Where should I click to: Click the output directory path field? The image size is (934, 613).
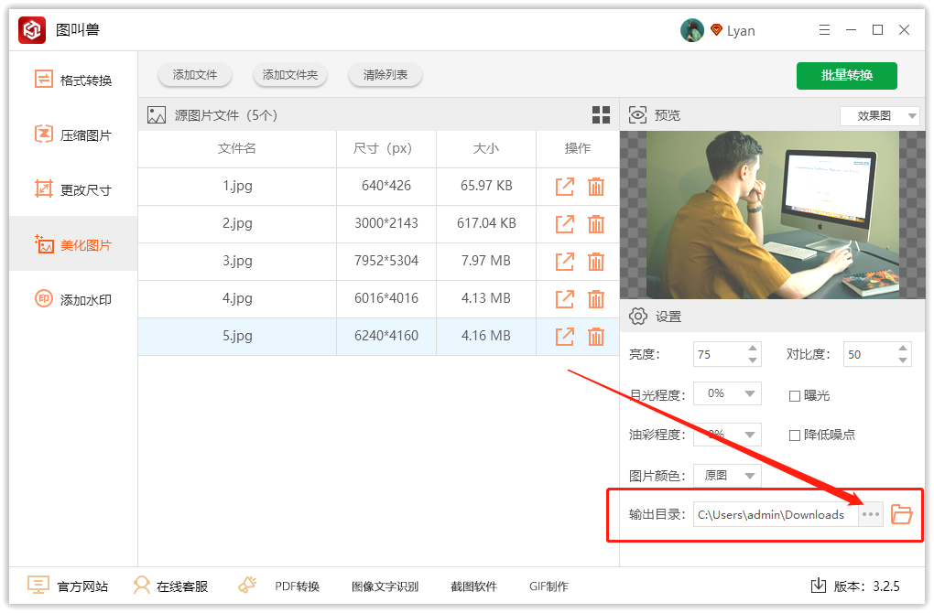(x=775, y=514)
